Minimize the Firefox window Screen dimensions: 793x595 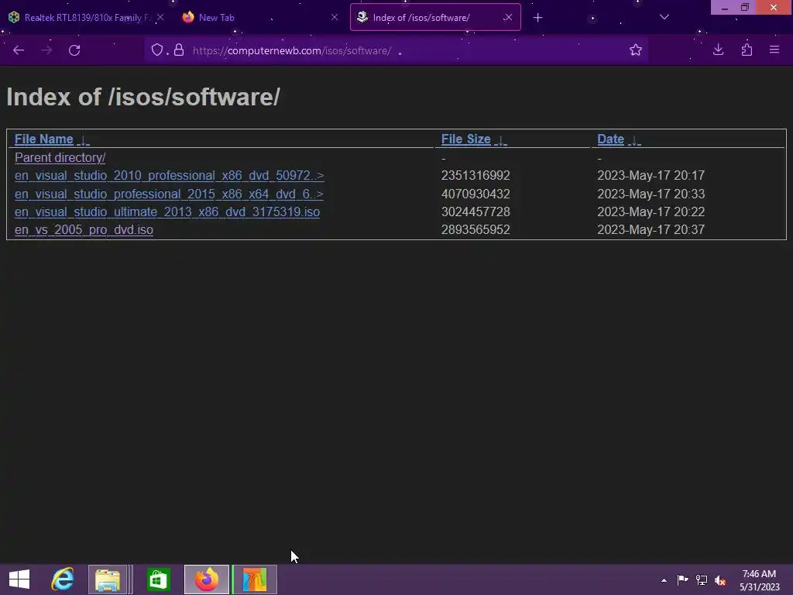[x=724, y=7]
